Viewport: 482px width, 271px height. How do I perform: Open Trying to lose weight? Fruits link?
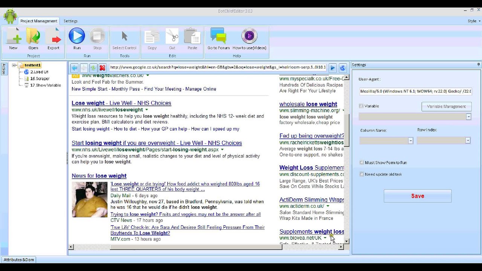186,215
